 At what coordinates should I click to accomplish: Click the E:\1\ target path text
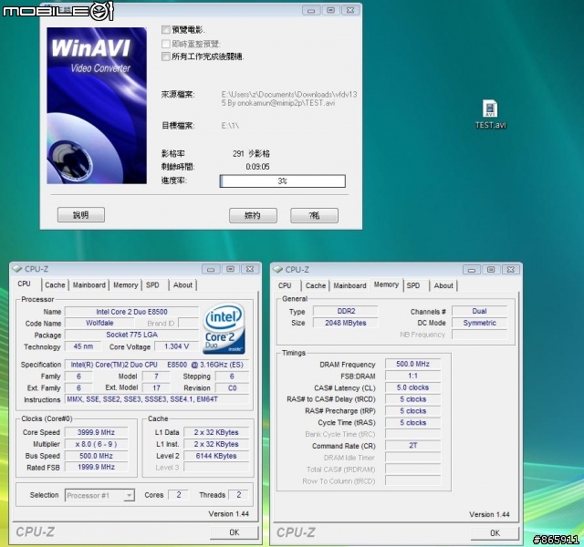pyautogui.click(x=230, y=126)
